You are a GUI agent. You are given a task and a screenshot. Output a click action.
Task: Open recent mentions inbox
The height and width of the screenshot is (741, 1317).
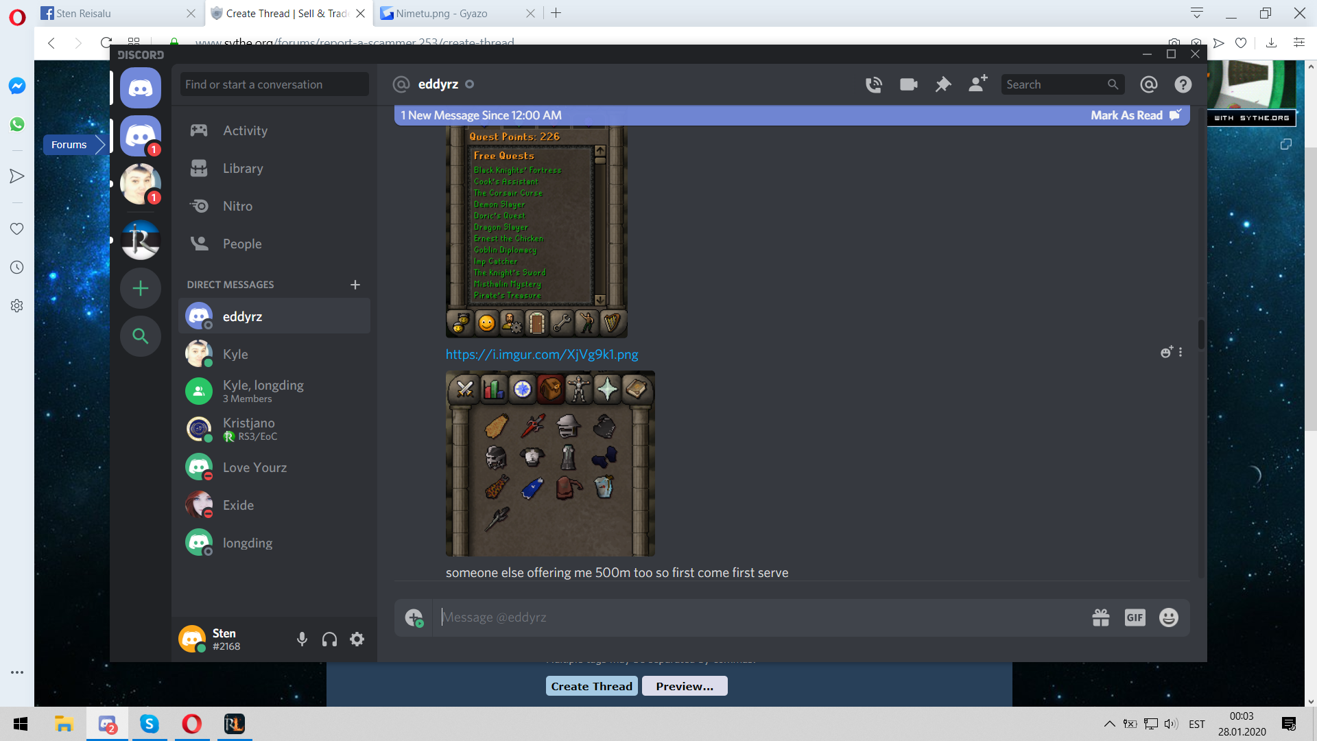click(1148, 84)
